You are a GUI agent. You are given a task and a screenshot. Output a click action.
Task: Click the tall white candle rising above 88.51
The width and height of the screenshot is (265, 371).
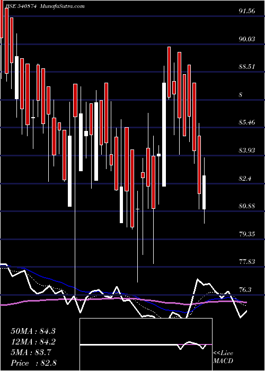pos(164,135)
